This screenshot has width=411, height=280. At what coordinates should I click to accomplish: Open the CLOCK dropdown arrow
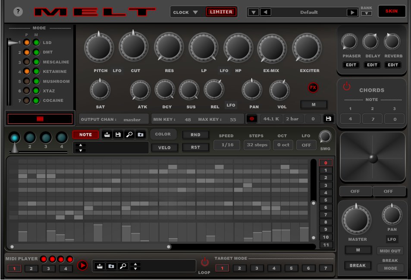[x=195, y=13]
